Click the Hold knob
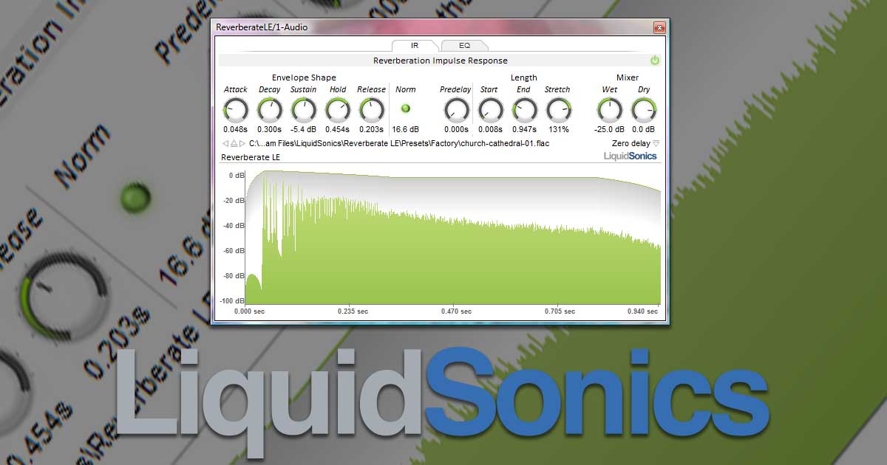 point(338,111)
